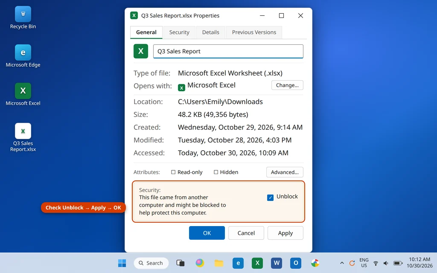Maximize the Properties window
The image size is (437, 273).
pos(282,16)
